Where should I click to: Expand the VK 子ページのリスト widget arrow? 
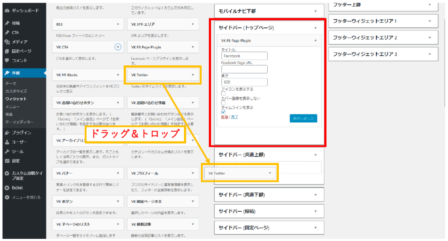[x=118, y=224]
